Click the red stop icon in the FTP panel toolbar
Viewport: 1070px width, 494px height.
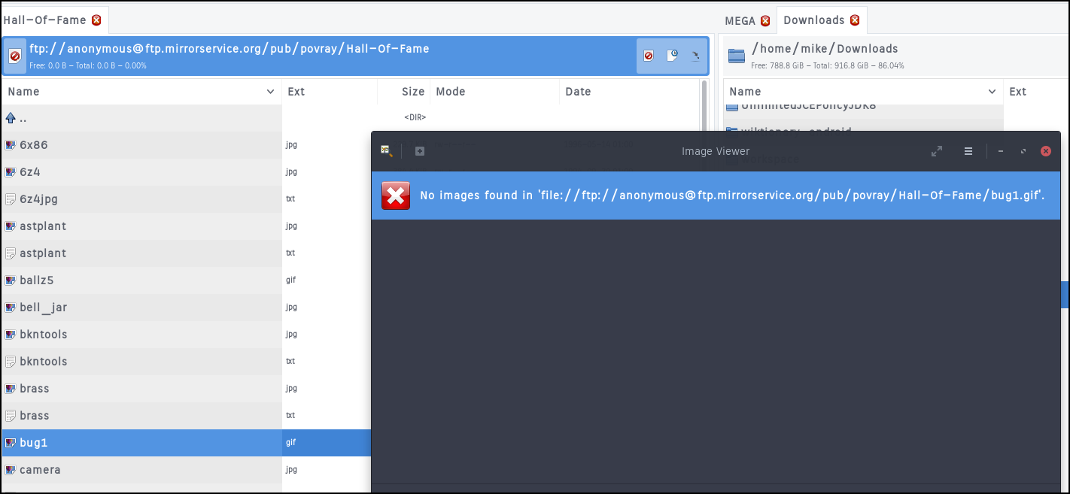[649, 56]
